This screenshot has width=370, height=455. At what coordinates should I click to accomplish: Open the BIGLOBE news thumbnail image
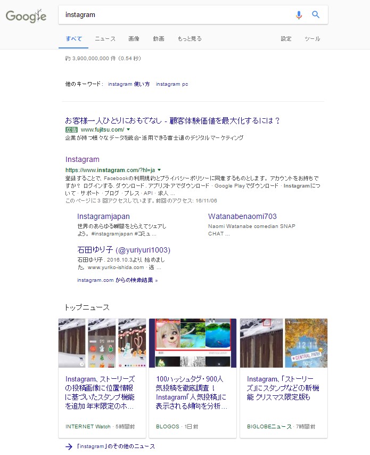[284, 343]
